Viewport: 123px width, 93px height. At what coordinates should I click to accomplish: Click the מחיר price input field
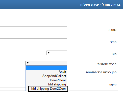(34, 42)
